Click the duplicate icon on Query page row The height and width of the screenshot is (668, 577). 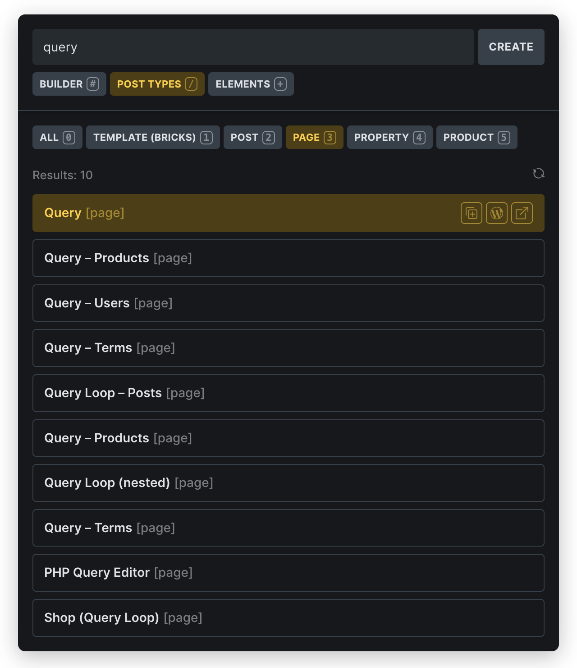point(471,213)
